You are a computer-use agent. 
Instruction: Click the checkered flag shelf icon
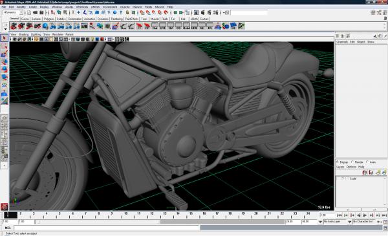pos(241,26)
